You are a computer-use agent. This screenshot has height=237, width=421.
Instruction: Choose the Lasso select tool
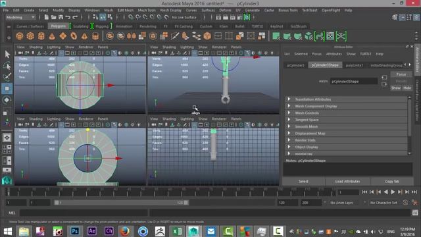tap(7, 66)
